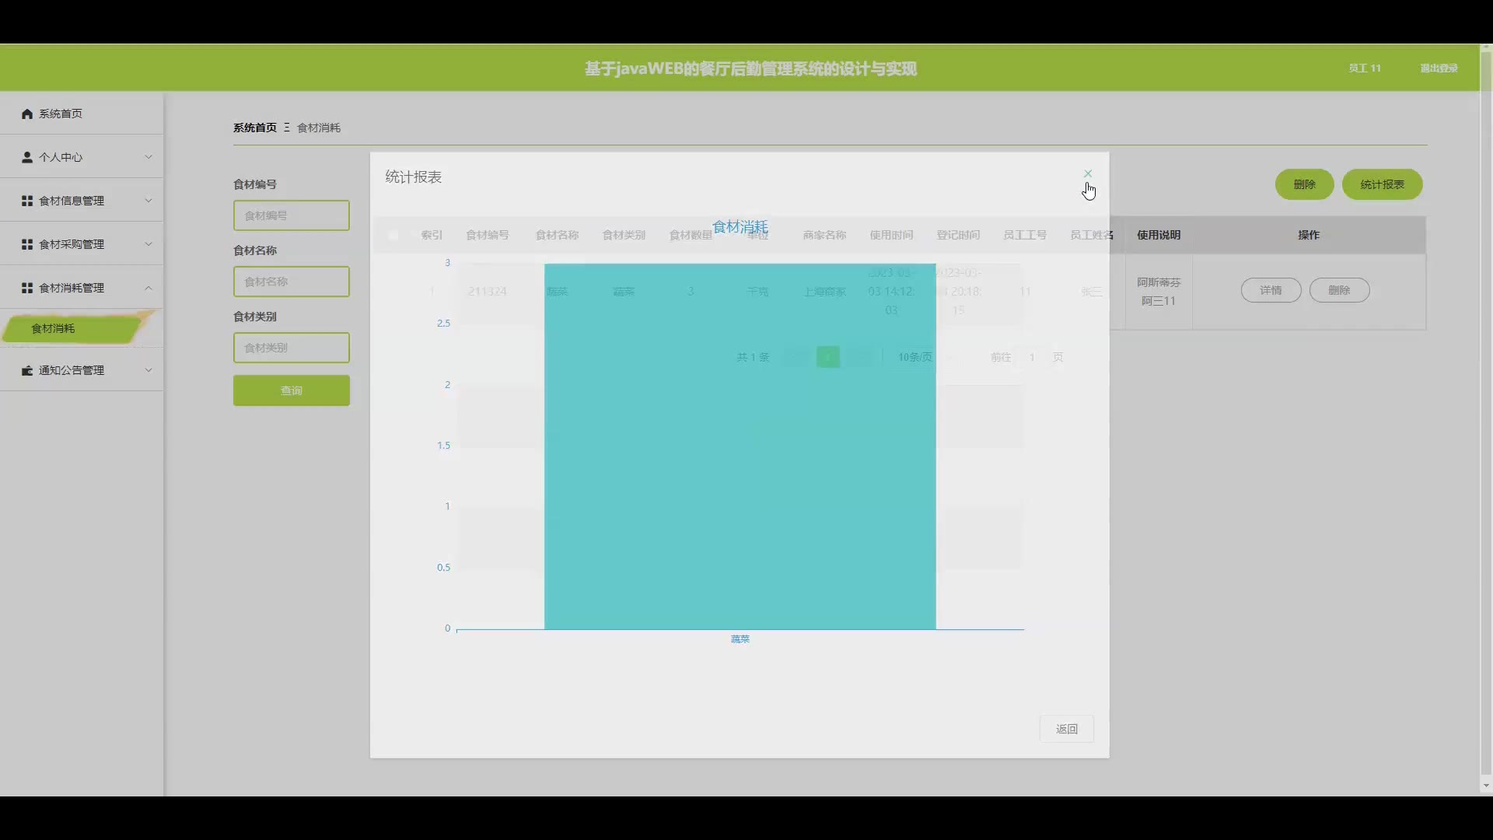Click the 食材编号 input field

292,215
